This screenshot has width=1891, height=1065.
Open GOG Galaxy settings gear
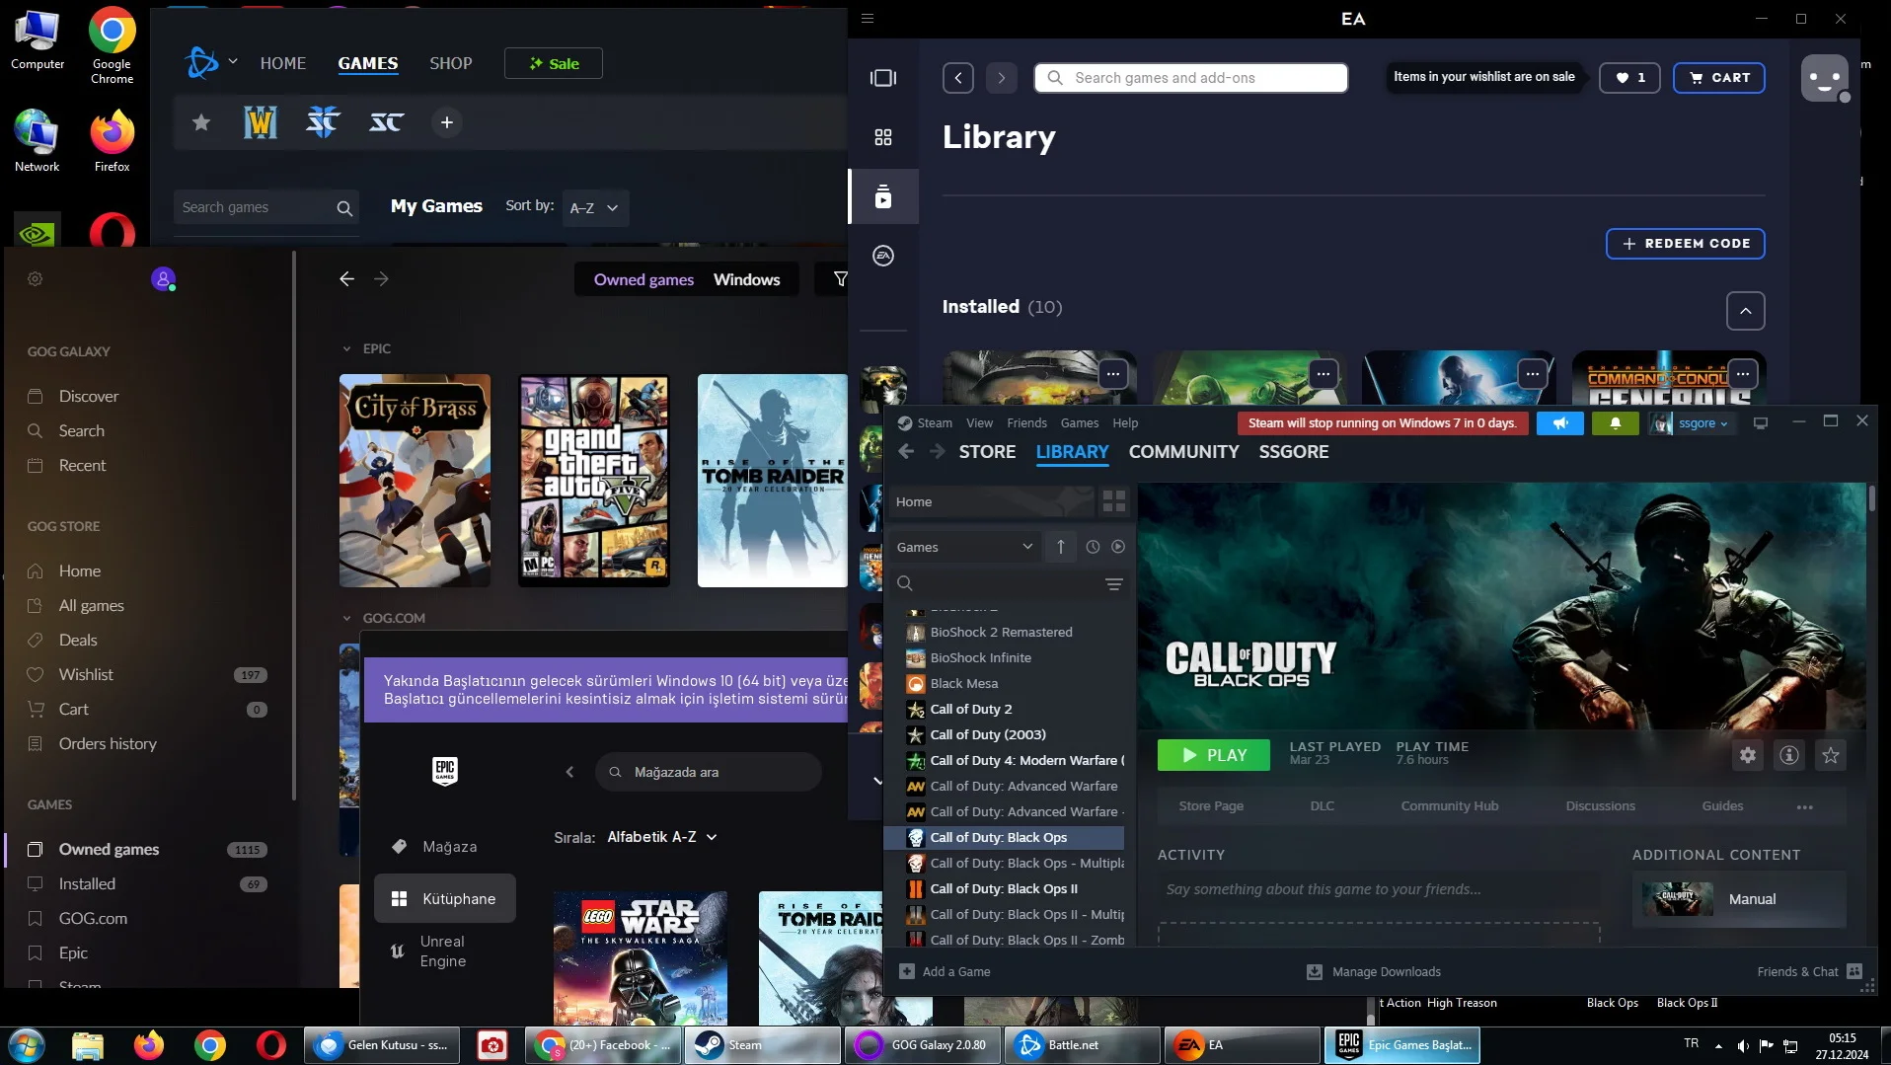pos(36,279)
